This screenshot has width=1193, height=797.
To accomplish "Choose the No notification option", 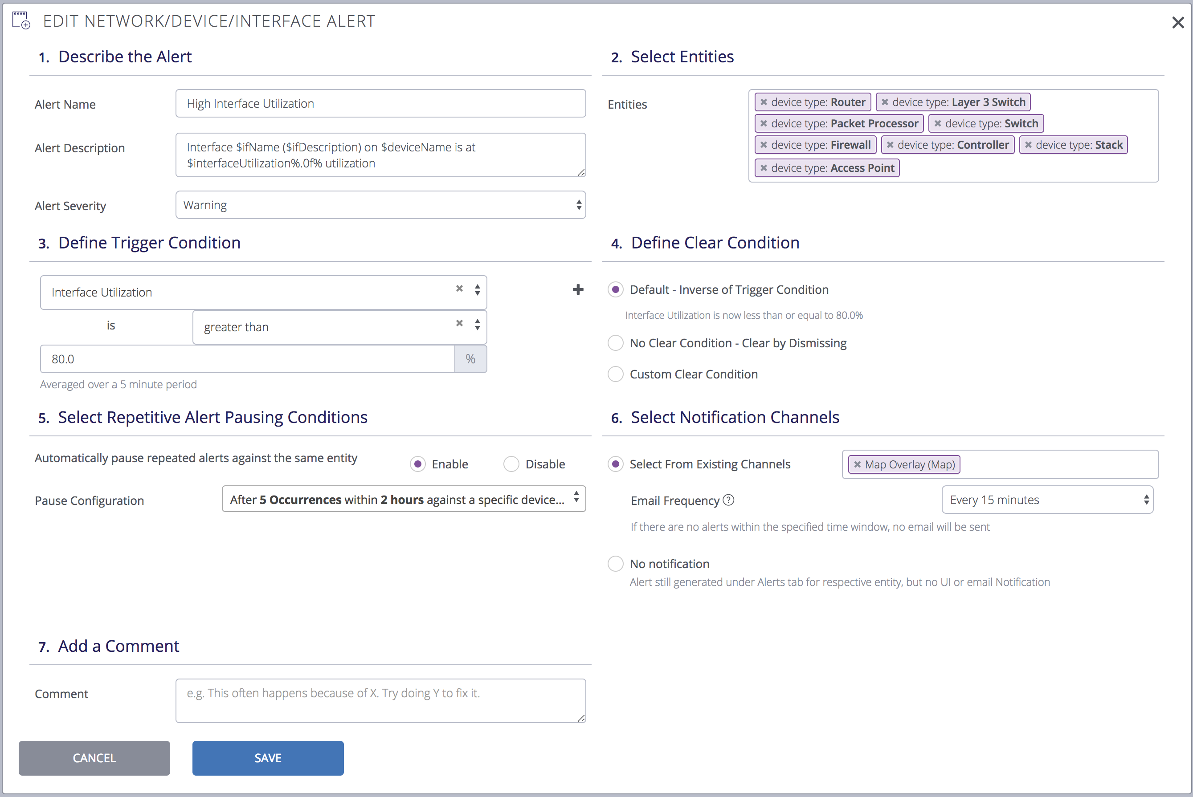I will [x=615, y=564].
